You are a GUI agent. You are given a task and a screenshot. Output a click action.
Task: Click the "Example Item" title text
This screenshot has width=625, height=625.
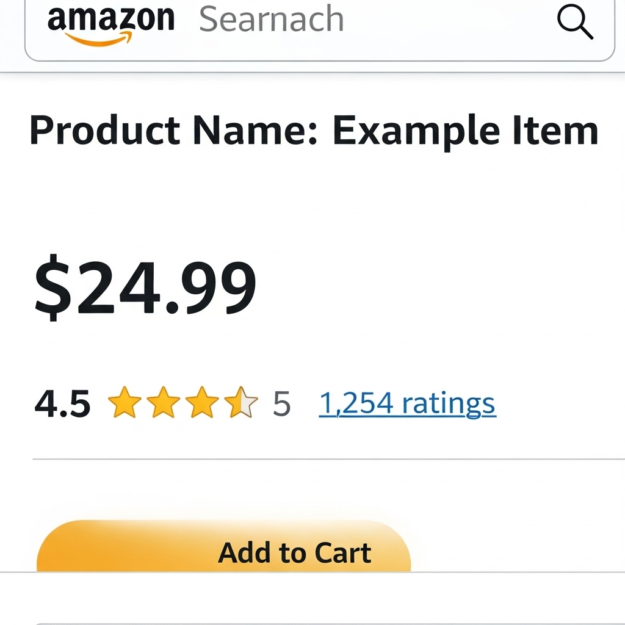coord(465,130)
